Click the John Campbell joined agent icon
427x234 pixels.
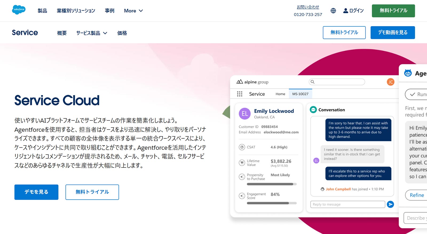(x=322, y=189)
